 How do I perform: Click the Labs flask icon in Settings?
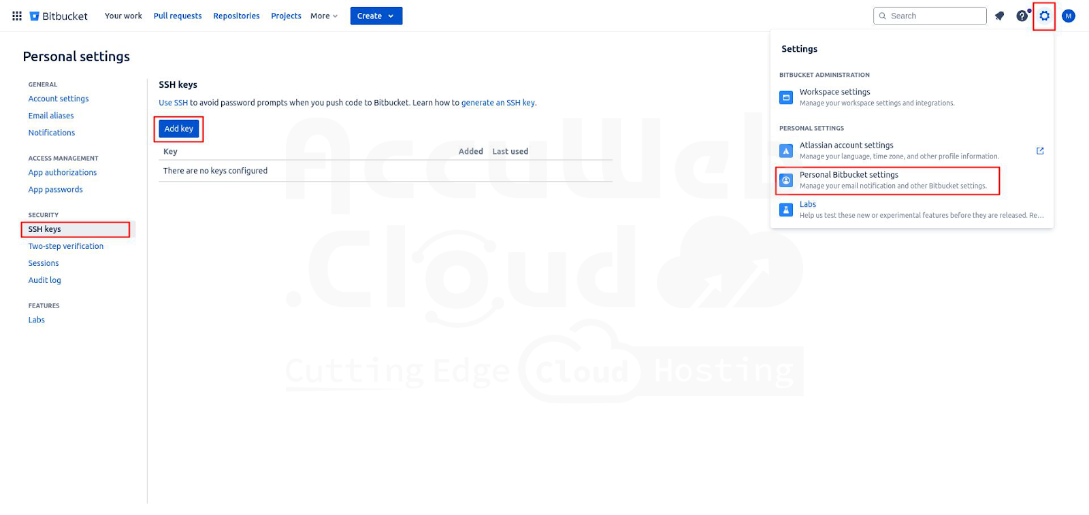coord(786,210)
